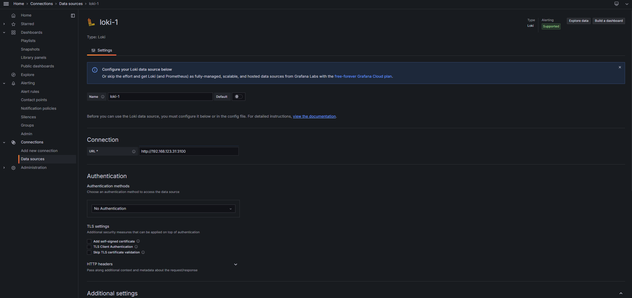This screenshot has height=298, width=632.
Task: Open Contact points in sidebar
Action: coord(34,100)
